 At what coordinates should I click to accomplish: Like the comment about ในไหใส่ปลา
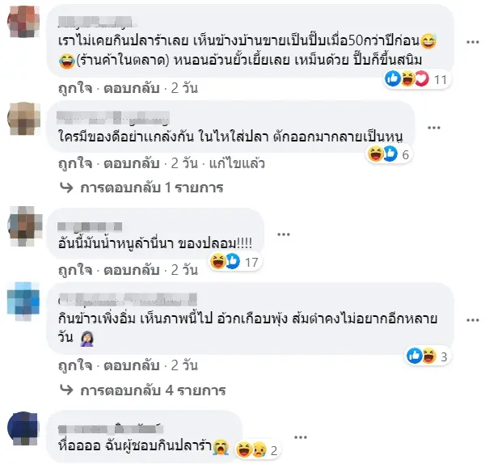[75, 163]
